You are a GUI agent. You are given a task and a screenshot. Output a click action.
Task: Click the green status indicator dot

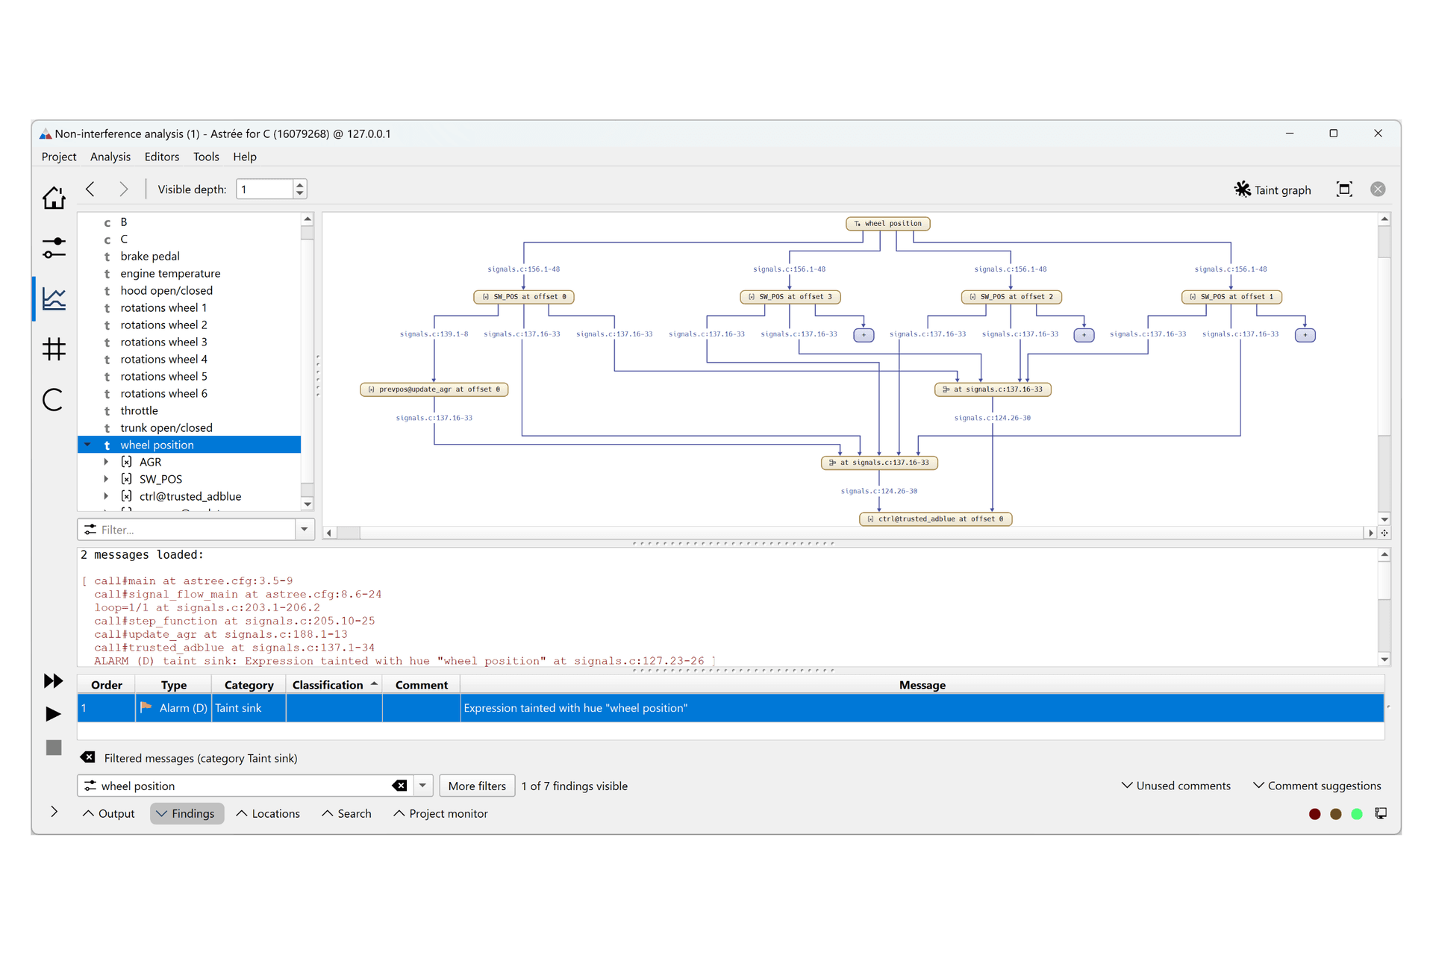1357,814
